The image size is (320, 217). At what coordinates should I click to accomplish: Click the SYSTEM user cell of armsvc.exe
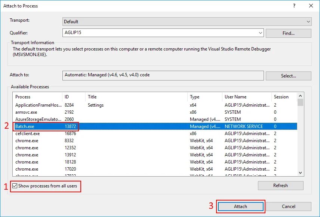[233, 112]
